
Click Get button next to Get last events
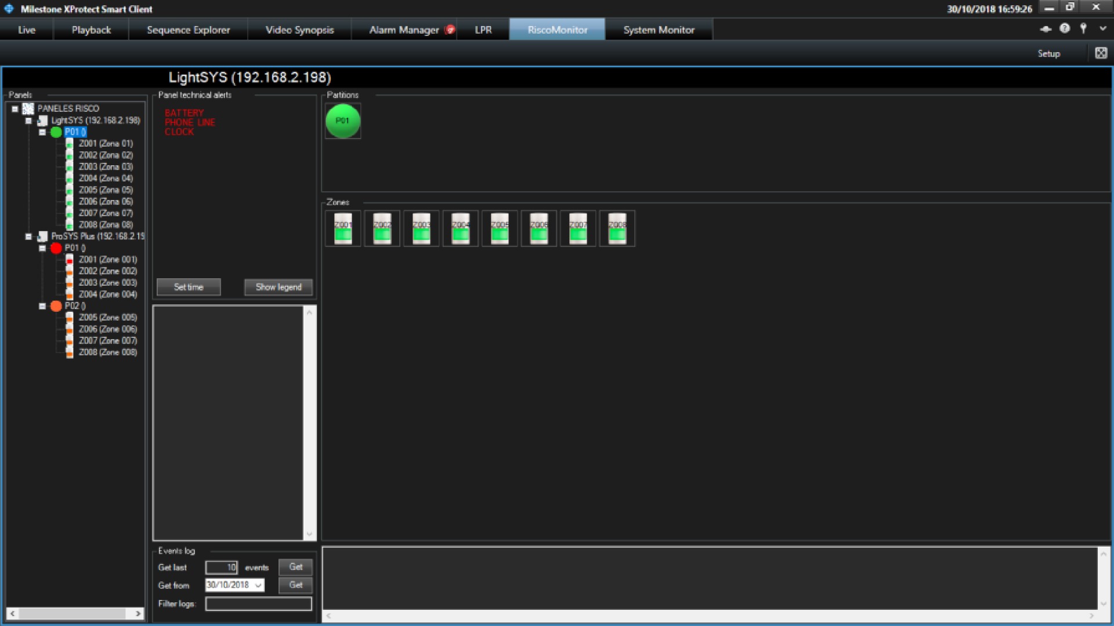[295, 567]
